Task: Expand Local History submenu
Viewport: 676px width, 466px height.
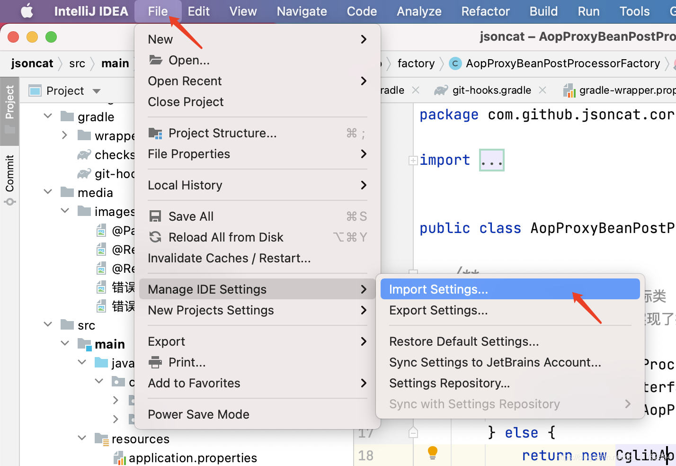Action: [258, 185]
